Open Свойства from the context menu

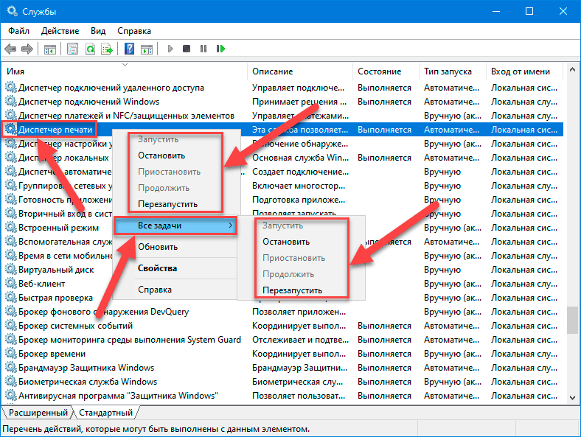(157, 268)
